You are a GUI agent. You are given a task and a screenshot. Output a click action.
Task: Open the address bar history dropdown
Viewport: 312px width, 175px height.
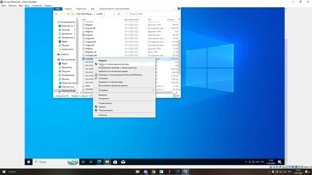pos(114,14)
